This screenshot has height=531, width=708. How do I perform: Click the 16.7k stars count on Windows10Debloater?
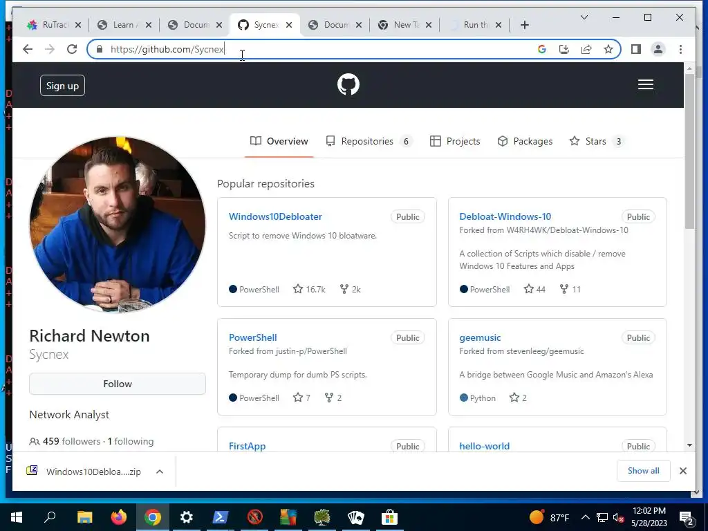pyautogui.click(x=309, y=289)
